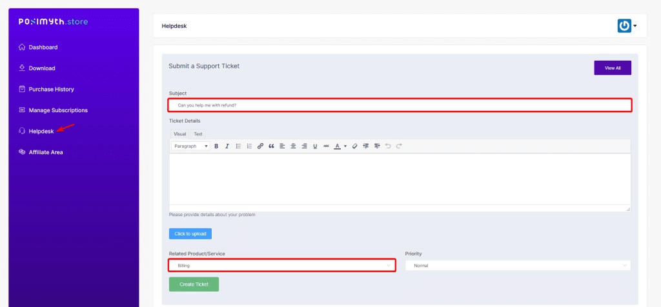Click the View All button
Screen dimensions: 661x307
click(x=612, y=68)
